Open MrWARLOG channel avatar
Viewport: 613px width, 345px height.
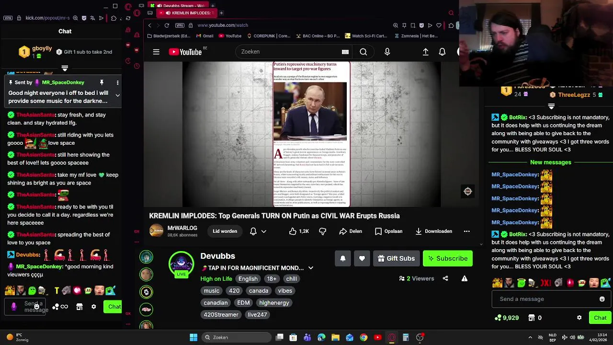click(x=156, y=231)
